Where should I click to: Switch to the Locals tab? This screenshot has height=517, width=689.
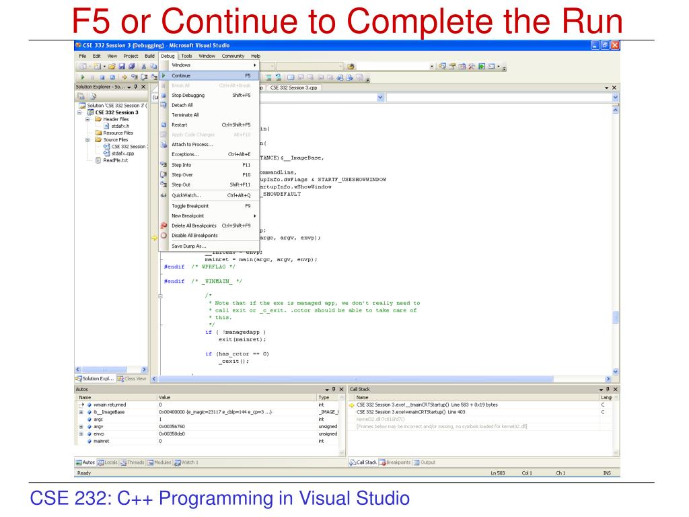108,462
